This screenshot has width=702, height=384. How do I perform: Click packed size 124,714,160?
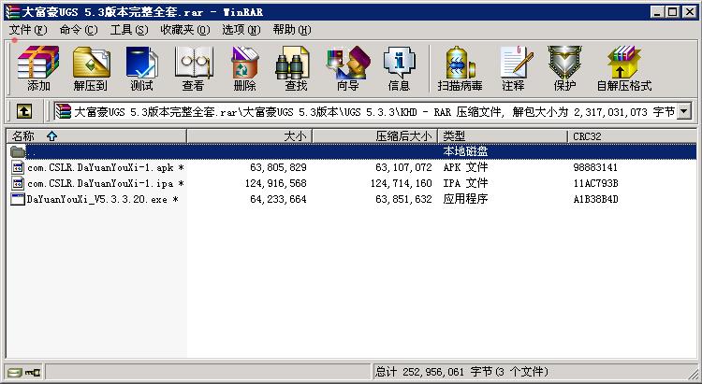(x=402, y=183)
